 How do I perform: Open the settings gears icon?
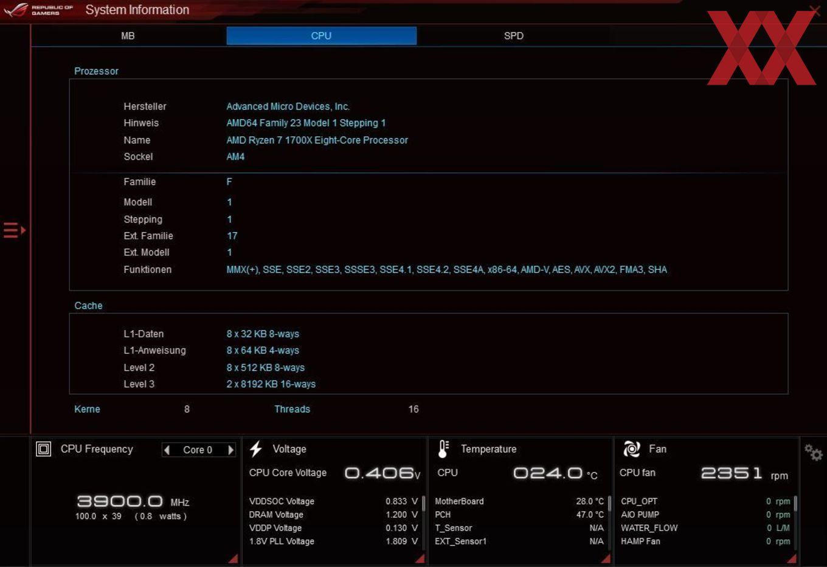click(813, 452)
